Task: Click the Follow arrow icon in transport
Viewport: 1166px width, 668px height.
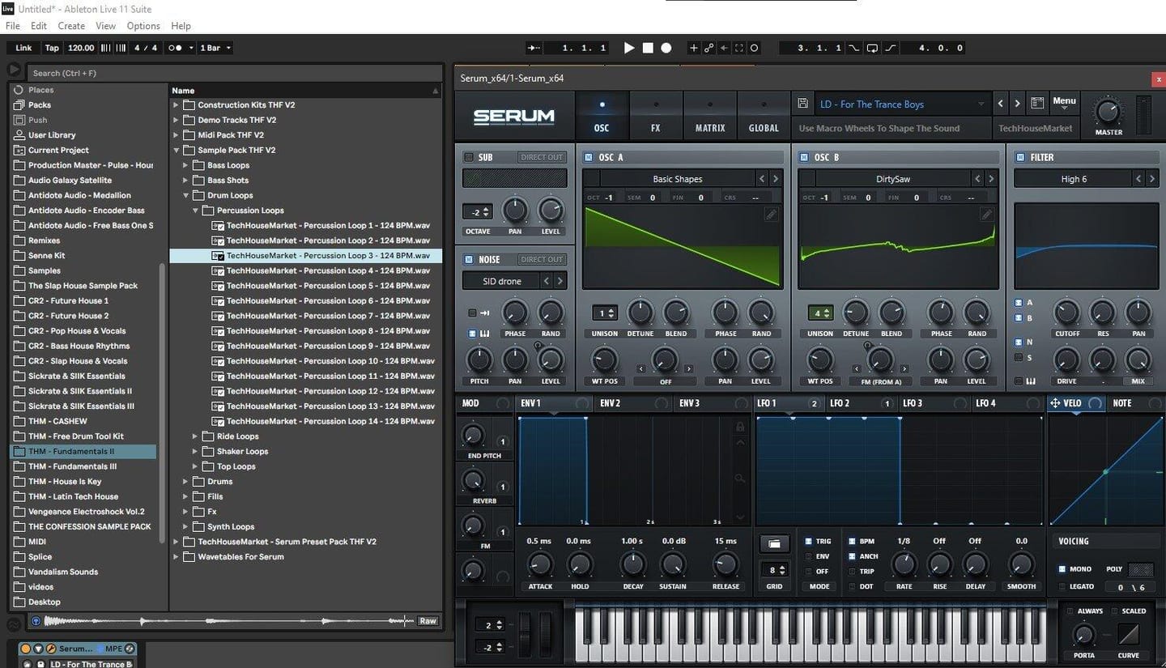Action: pos(534,48)
